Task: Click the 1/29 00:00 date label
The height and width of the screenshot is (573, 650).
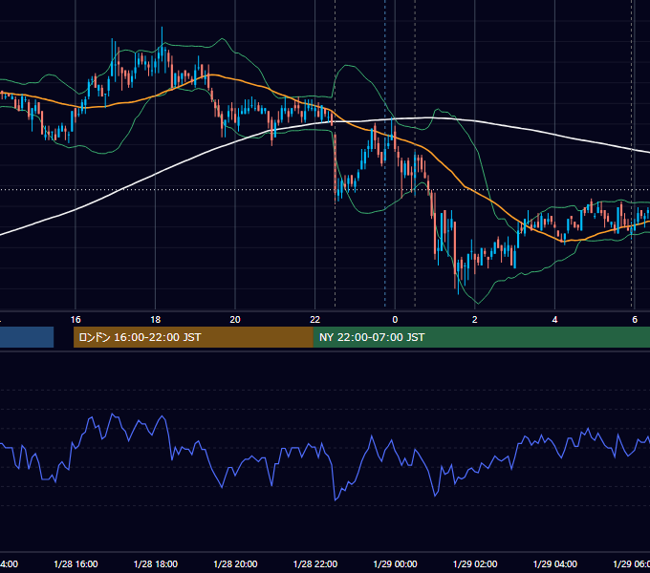Action: [x=395, y=563]
